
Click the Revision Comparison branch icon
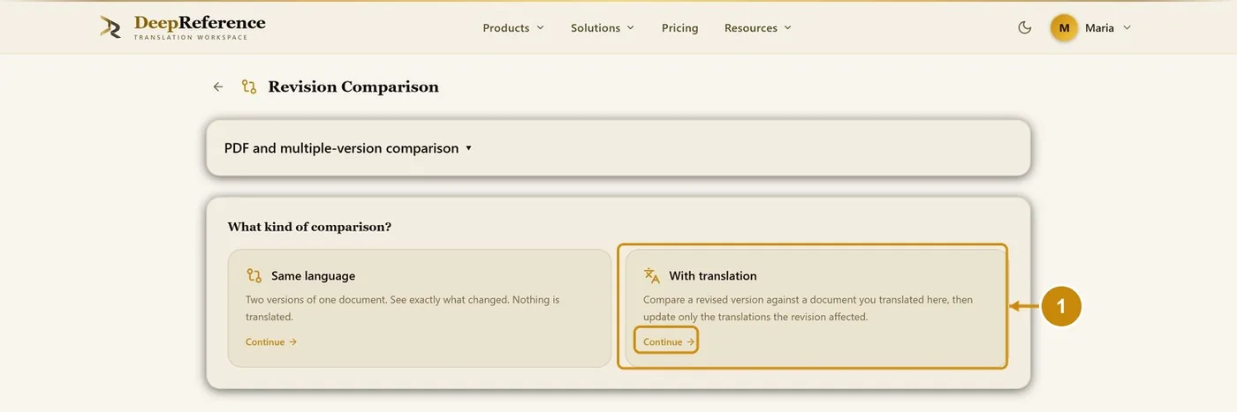tap(249, 86)
